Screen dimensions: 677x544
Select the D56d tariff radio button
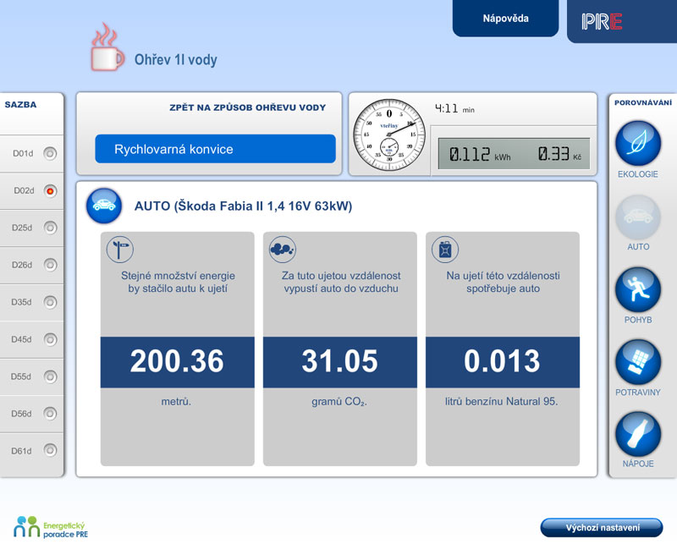point(50,414)
